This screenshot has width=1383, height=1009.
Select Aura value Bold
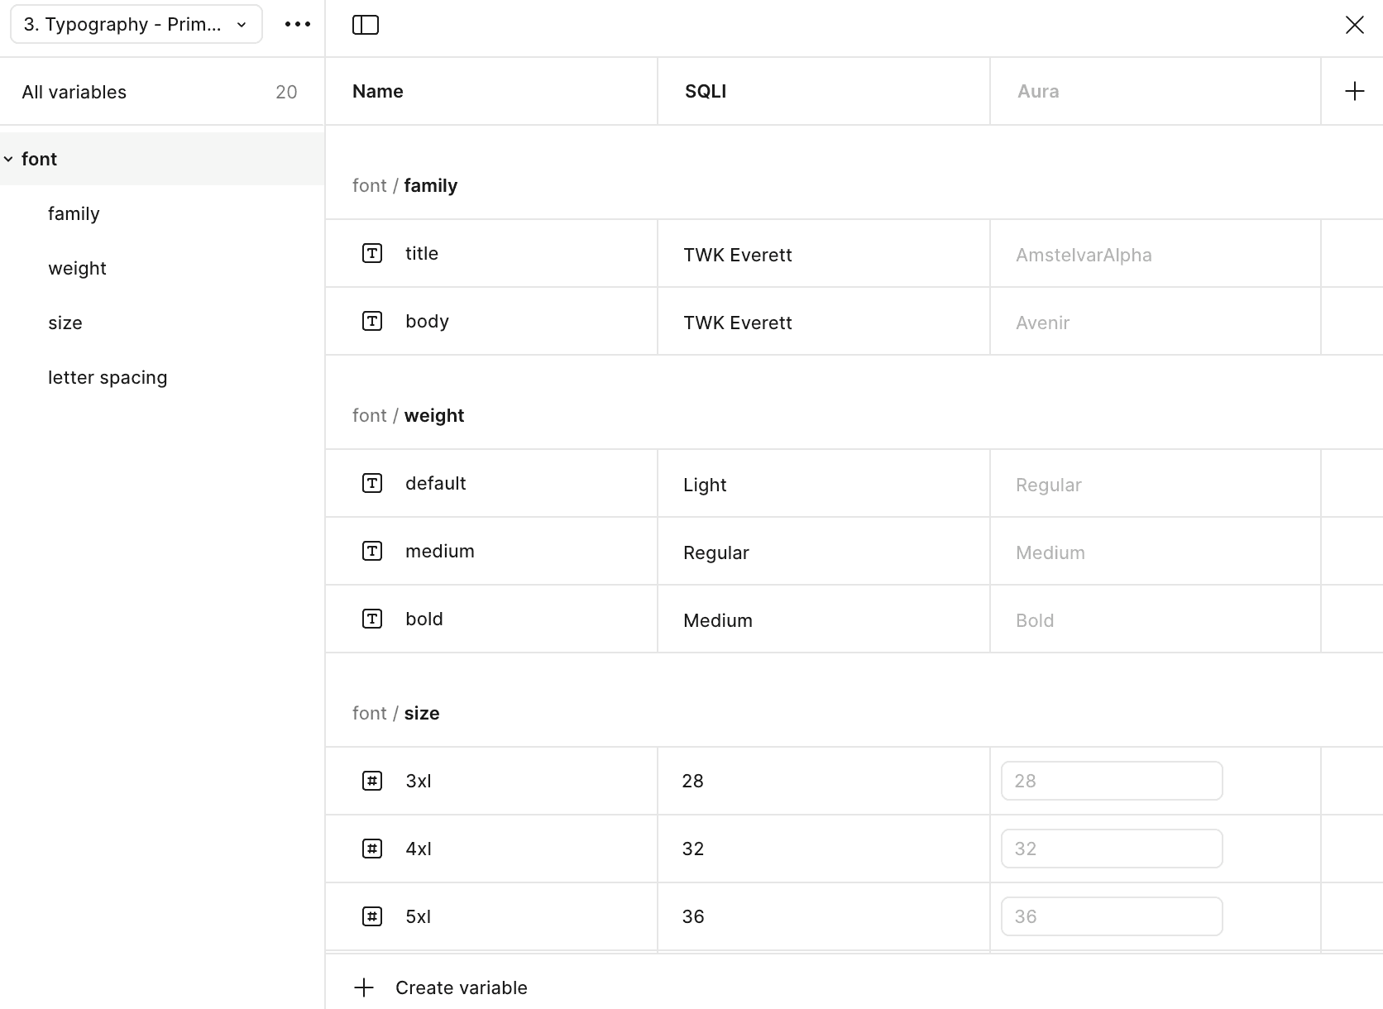[x=1035, y=620]
